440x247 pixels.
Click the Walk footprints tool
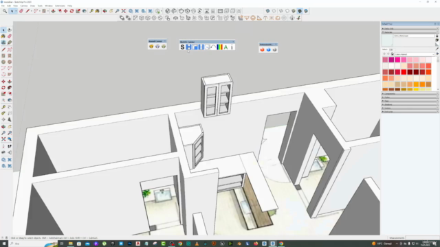(x=10, y=146)
